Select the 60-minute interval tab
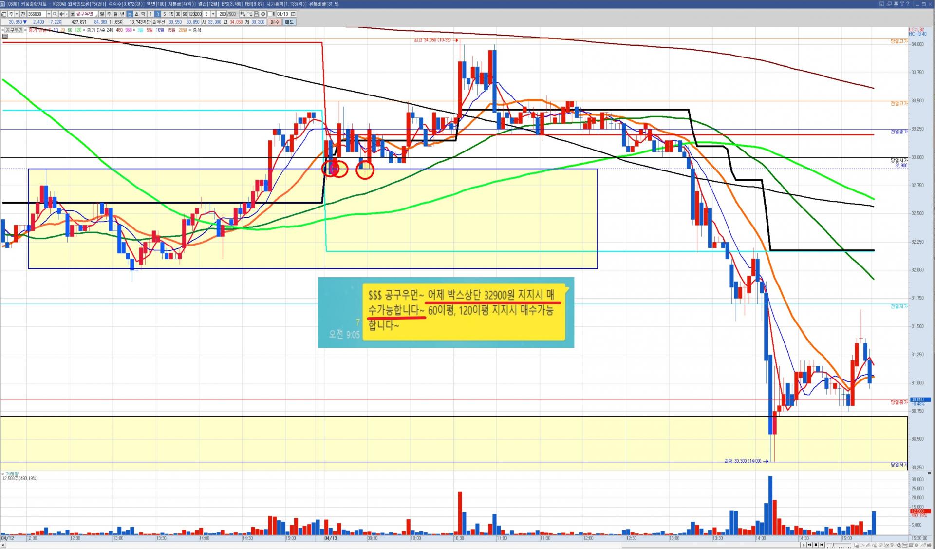Viewport: 935px width, 549px height. click(x=185, y=14)
